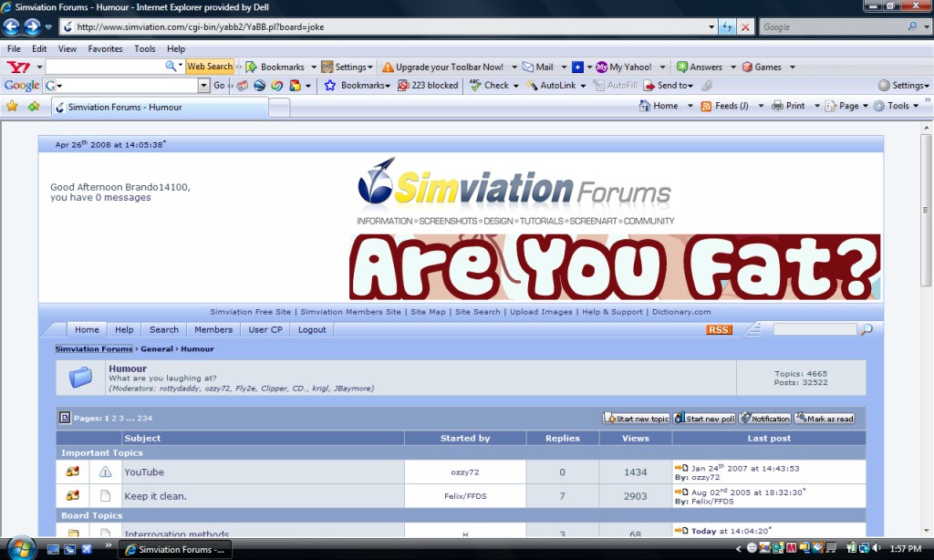Expand Google toolbar Bookmarks dropdown
This screenshot has width=934, height=560.
388,86
